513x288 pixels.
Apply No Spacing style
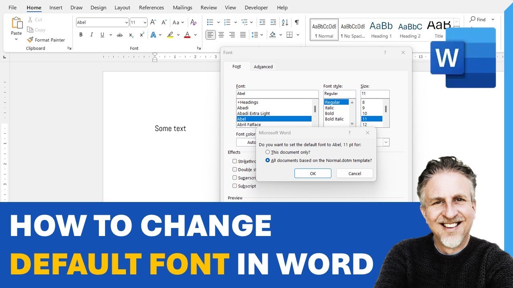pyautogui.click(x=353, y=30)
